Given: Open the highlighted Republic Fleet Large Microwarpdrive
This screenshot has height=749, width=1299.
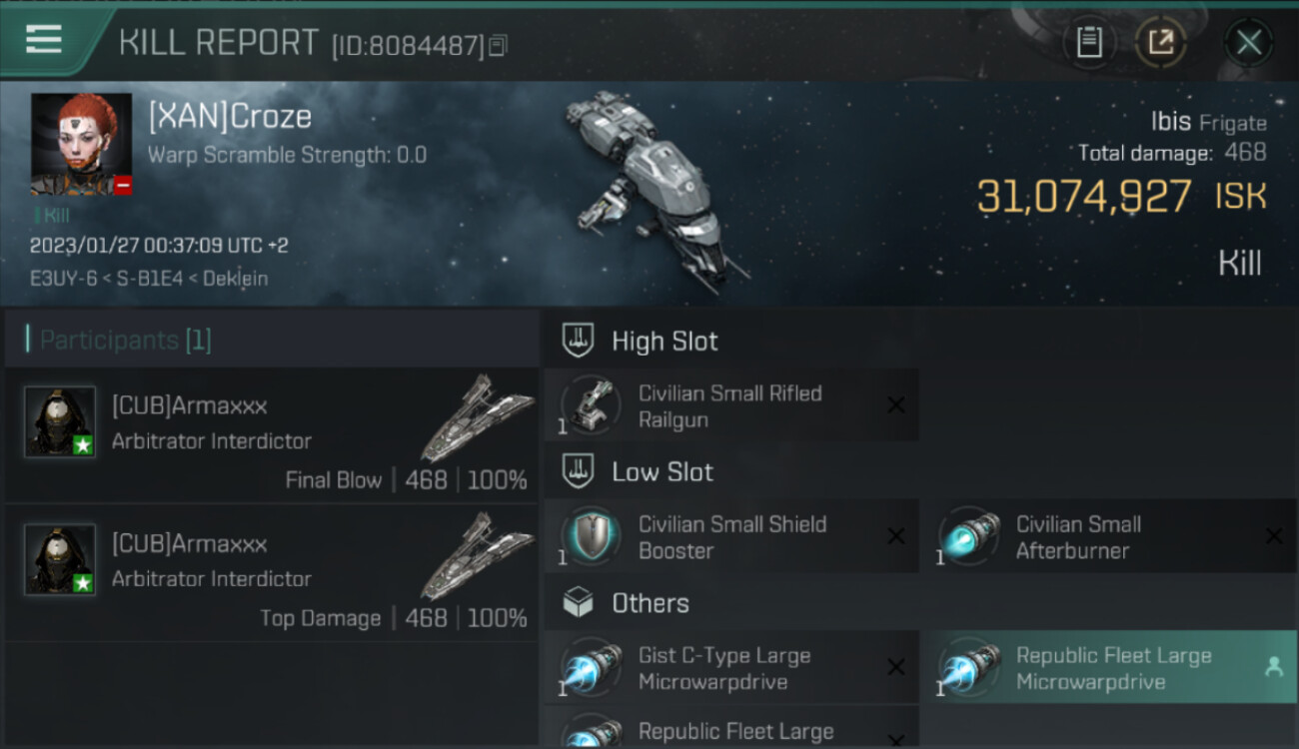Looking at the screenshot, I should (x=1108, y=667).
